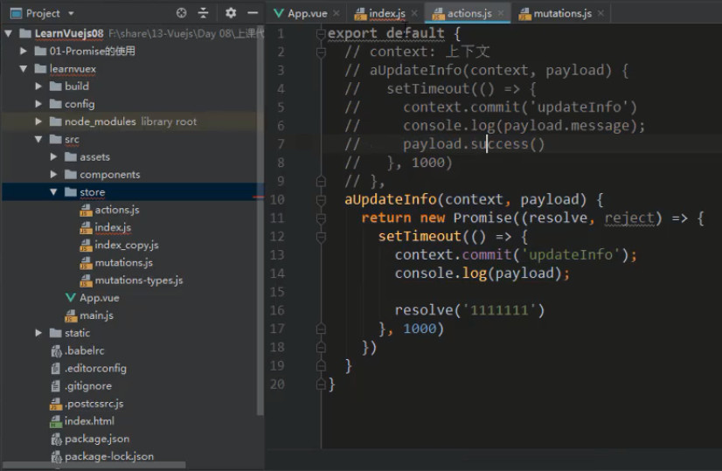Select the store folder icon
This screenshot has height=471, width=722.
(x=71, y=191)
